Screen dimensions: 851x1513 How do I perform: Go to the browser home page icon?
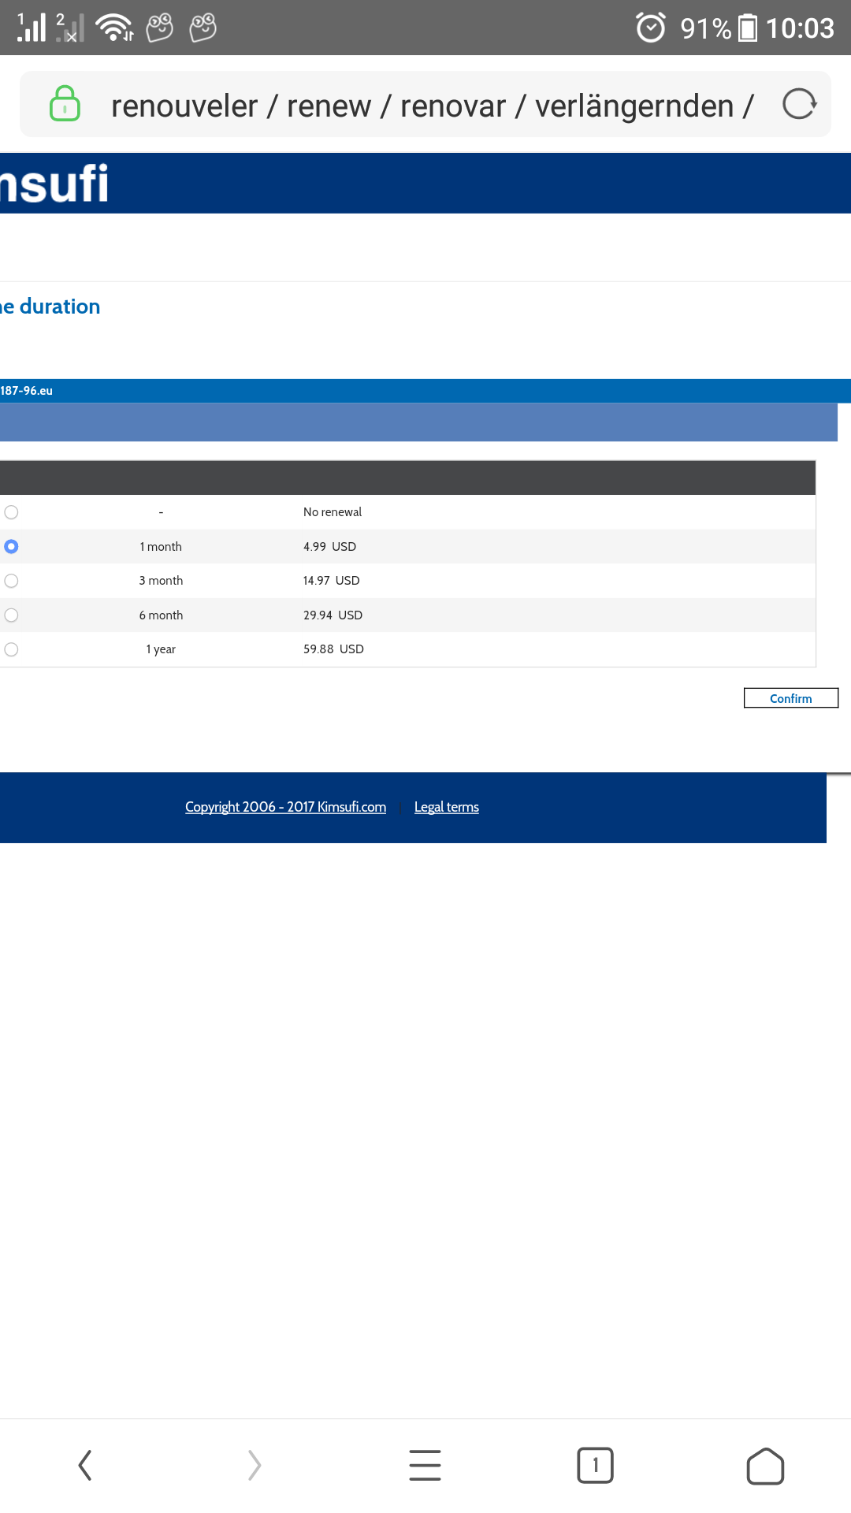[765, 1466]
